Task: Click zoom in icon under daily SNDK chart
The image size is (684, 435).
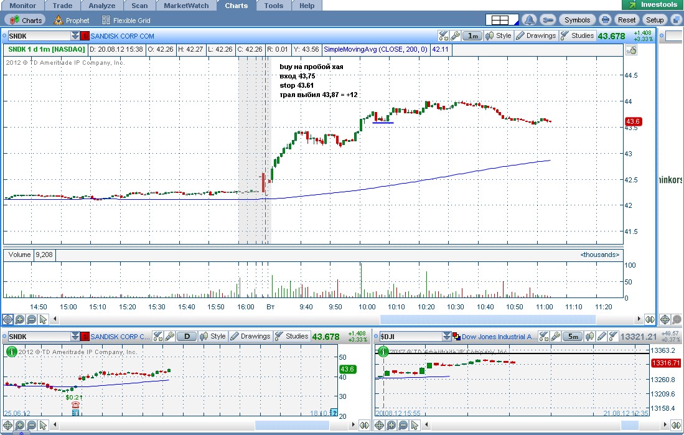Action: pos(20,425)
